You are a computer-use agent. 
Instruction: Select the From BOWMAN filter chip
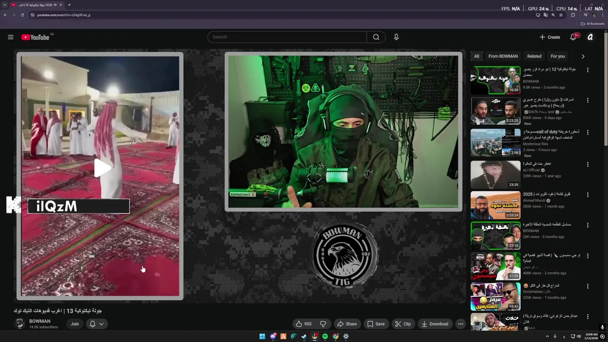(x=503, y=56)
